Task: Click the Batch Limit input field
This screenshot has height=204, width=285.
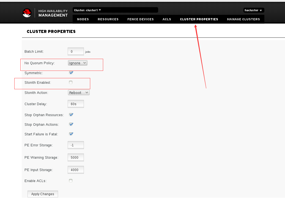Action: pyautogui.click(x=76, y=52)
